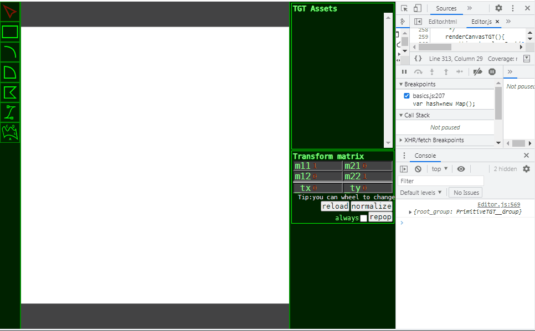The height and width of the screenshot is (331, 535).
Task: Click the normalize button
Action: pyautogui.click(x=371, y=206)
